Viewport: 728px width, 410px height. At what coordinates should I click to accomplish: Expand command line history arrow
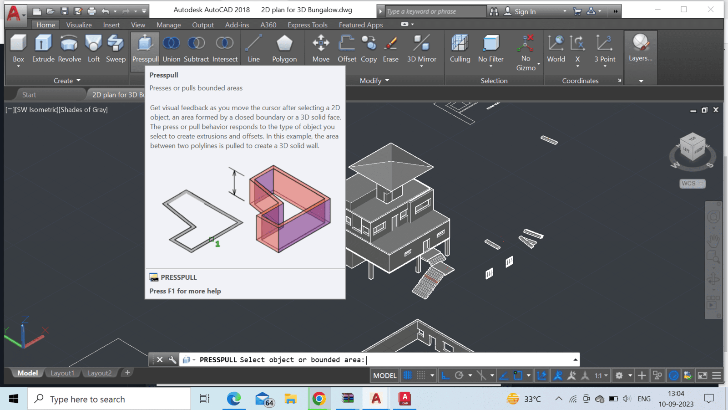[x=575, y=360]
